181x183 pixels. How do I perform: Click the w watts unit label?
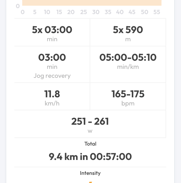click(90, 131)
